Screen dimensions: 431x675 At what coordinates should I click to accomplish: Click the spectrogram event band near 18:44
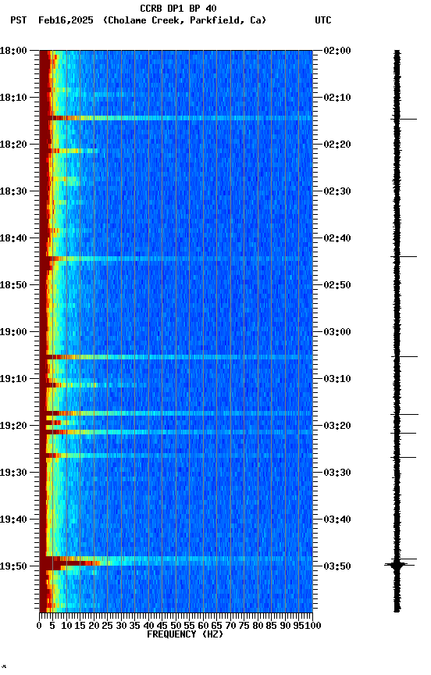click(176, 259)
